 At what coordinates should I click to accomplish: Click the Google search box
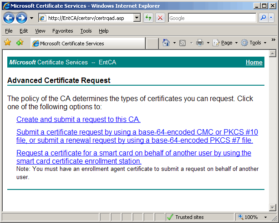[212, 18]
